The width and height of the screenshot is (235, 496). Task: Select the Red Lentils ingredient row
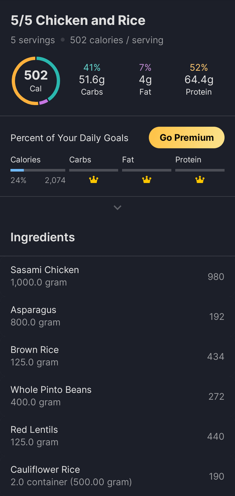coord(117,436)
